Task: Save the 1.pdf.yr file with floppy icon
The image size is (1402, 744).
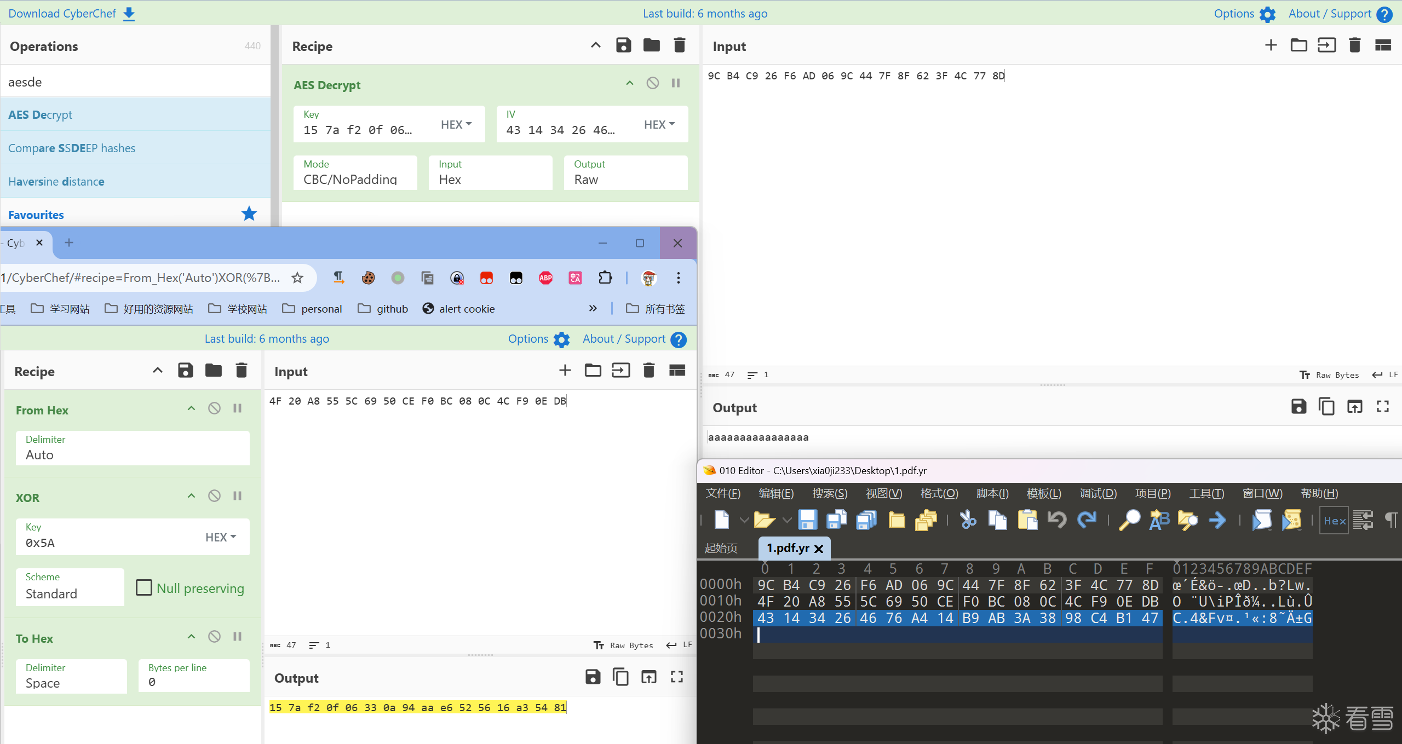Action: click(807, 520)
